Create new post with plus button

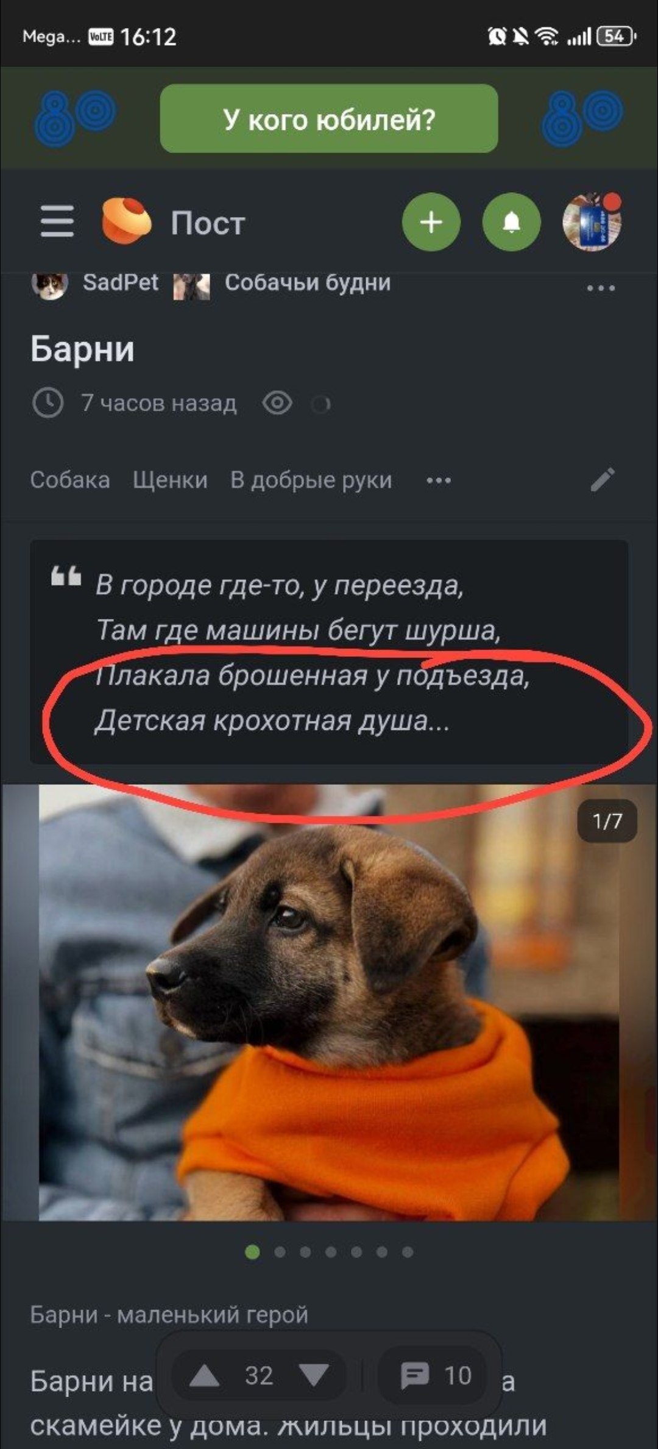431,222
